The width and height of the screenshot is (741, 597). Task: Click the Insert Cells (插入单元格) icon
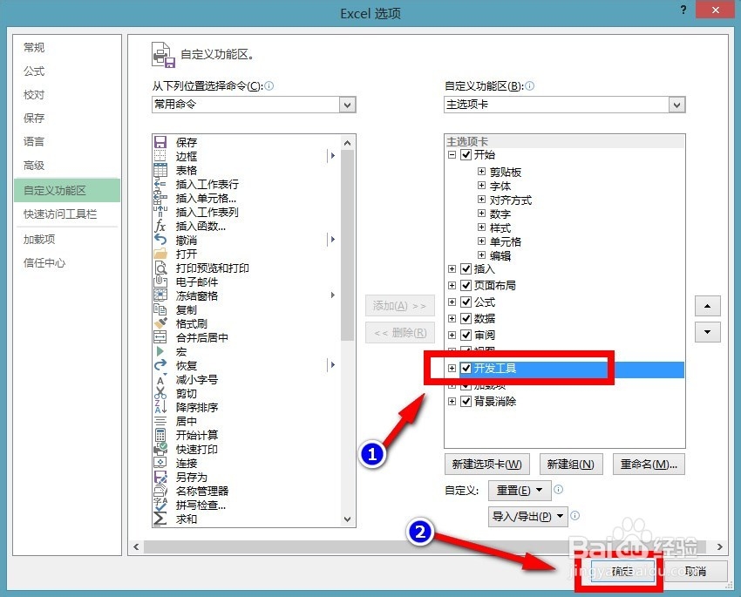tap(160, 198)
